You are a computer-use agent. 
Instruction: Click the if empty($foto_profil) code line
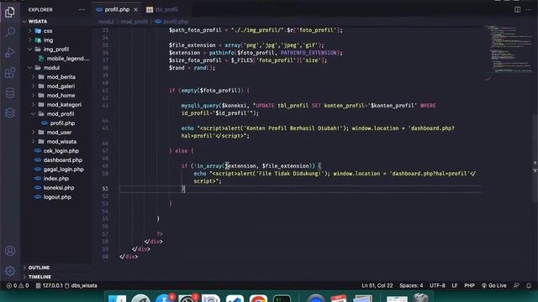pyautogui.click(x=209, y=91)
